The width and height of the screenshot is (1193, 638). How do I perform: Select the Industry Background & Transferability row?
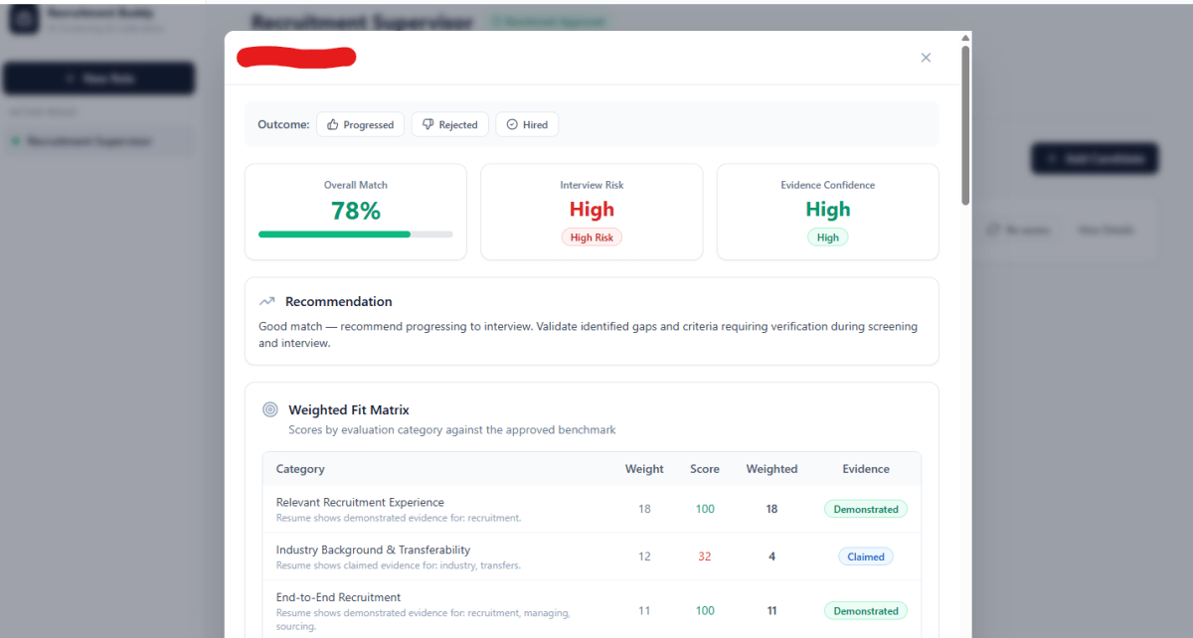[x=592, y=557]
